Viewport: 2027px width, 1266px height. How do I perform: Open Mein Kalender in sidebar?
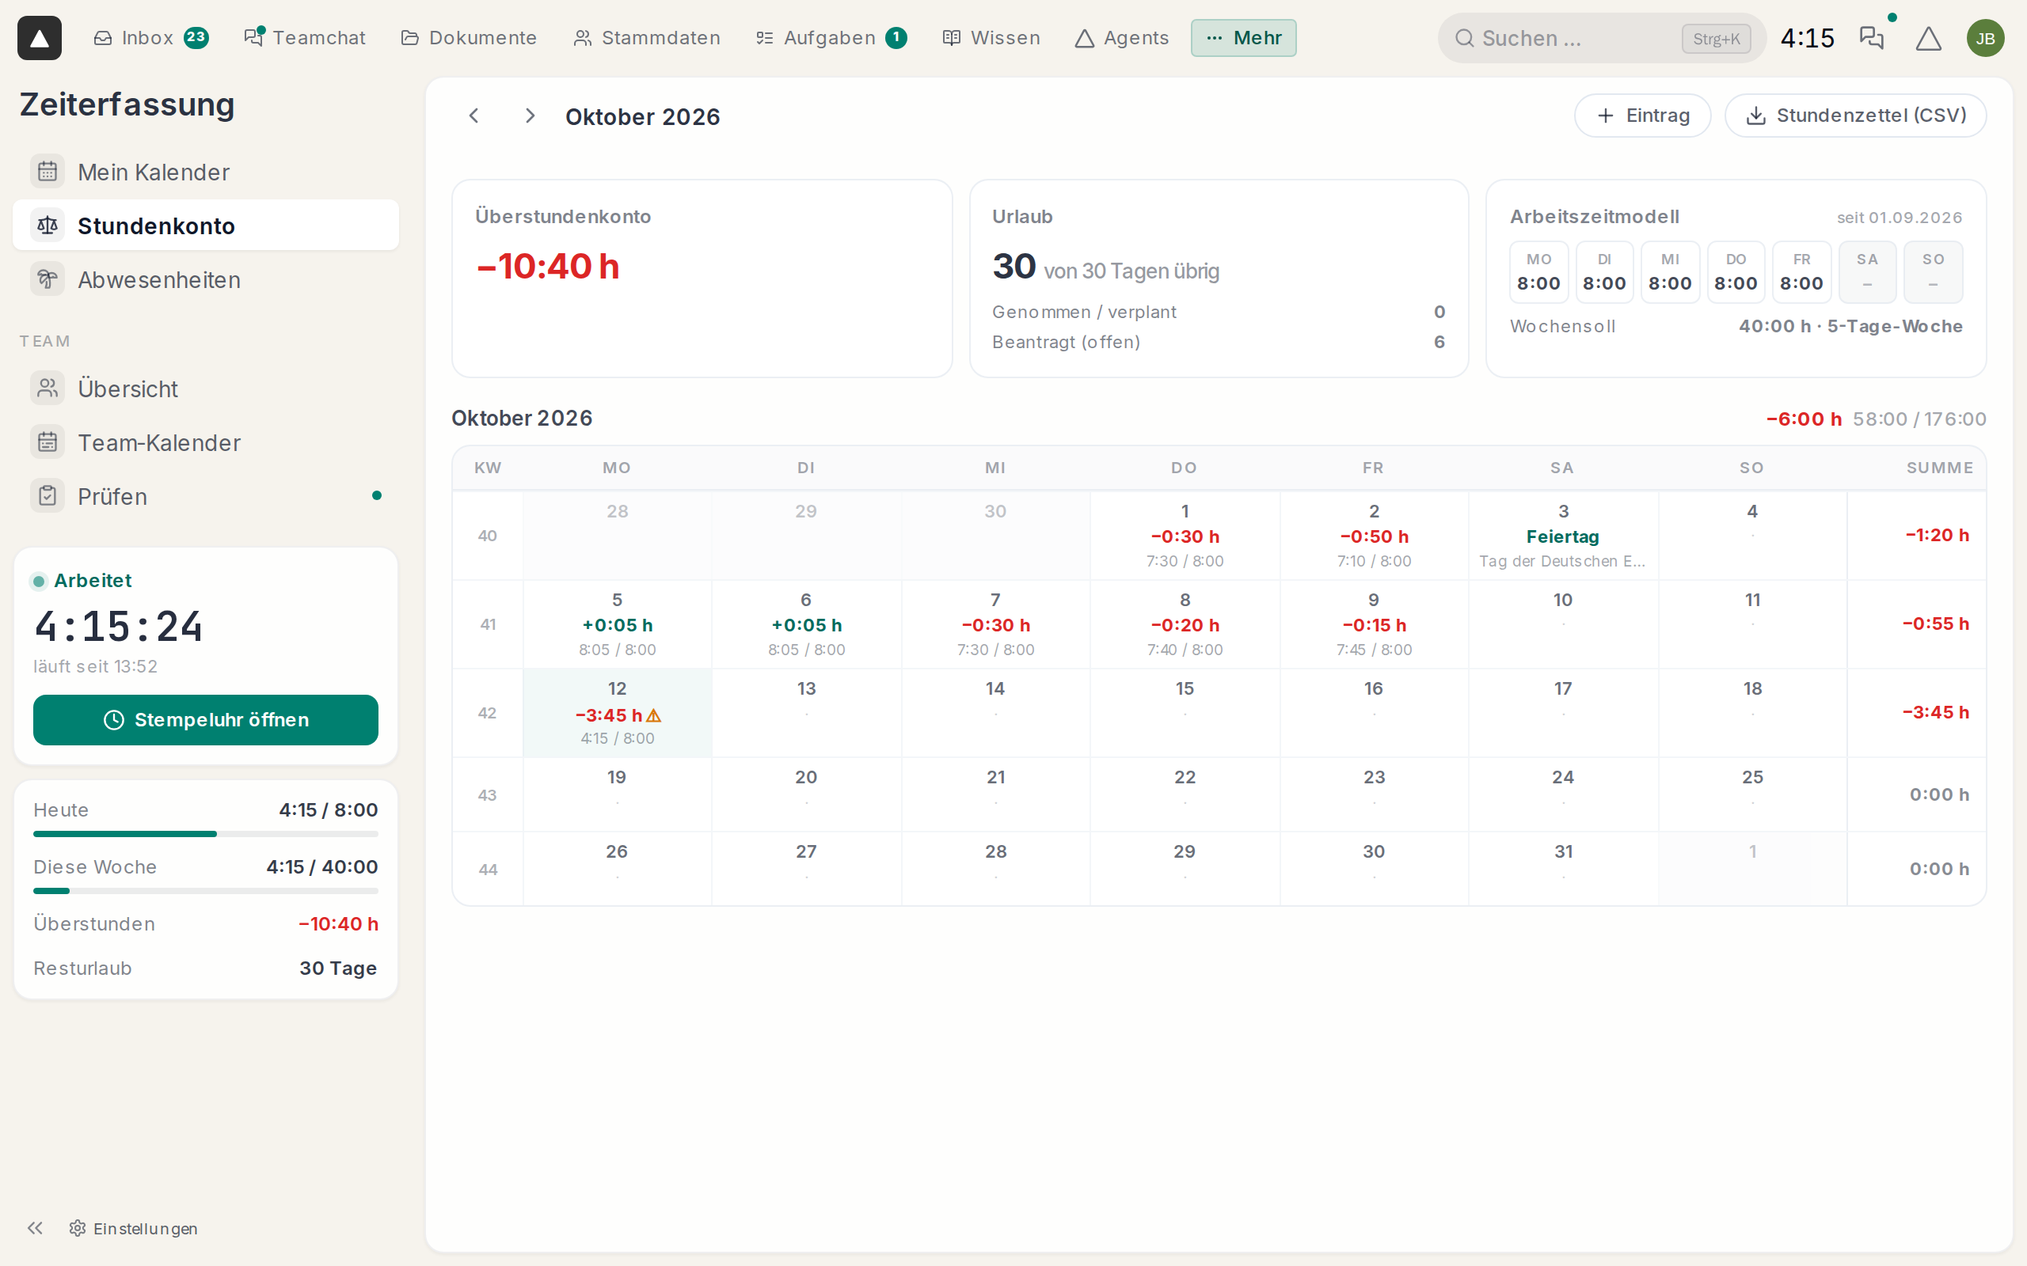tap(205, 172)
